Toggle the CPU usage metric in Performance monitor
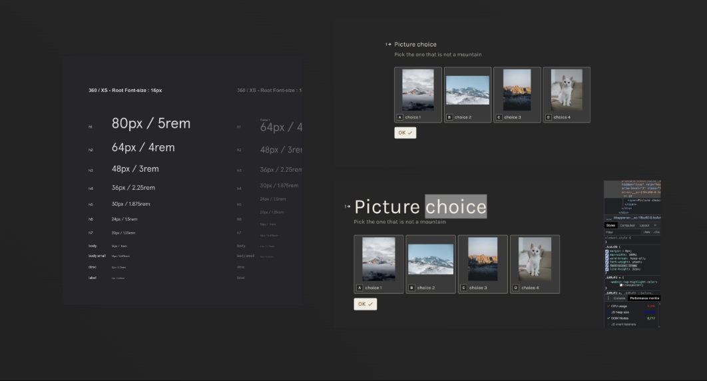This screenshot has height=381, width=707. (x=608, y=306)
